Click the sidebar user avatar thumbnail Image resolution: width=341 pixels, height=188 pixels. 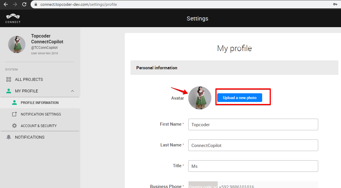tap(17, 44)
